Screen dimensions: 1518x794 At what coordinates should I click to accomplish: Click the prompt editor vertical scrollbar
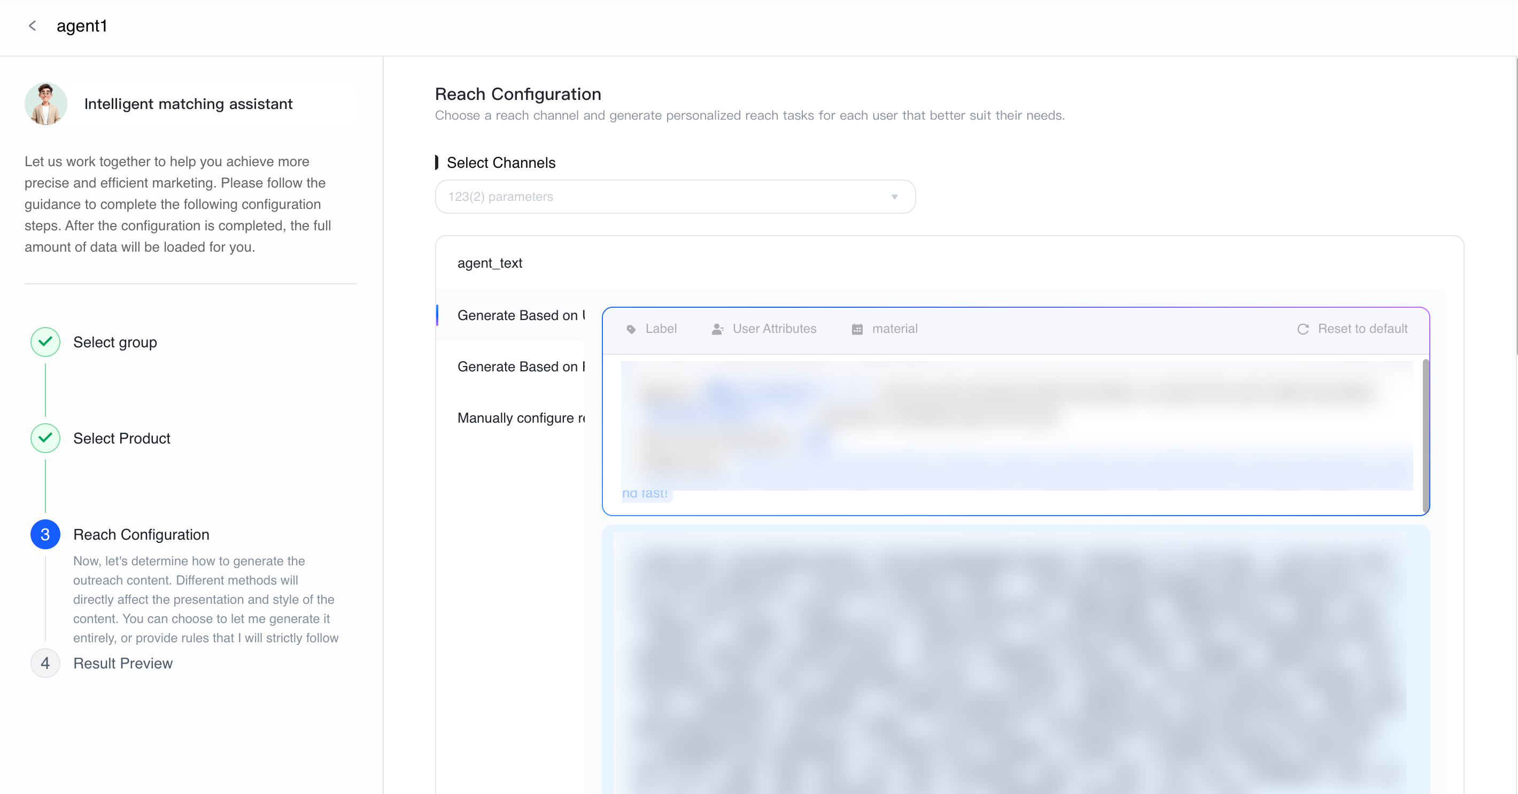click(x=1425, y=436)
